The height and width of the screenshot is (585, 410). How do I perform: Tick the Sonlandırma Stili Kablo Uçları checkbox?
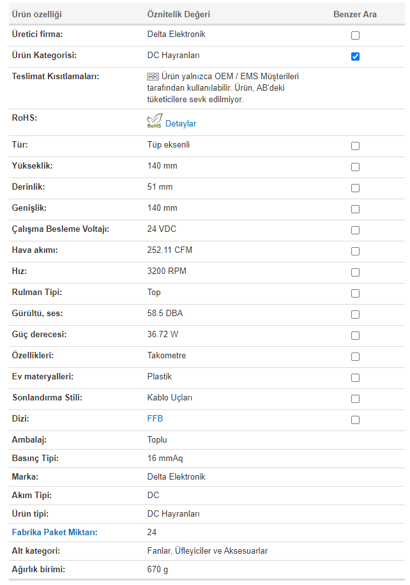click(x=355, y=399)
